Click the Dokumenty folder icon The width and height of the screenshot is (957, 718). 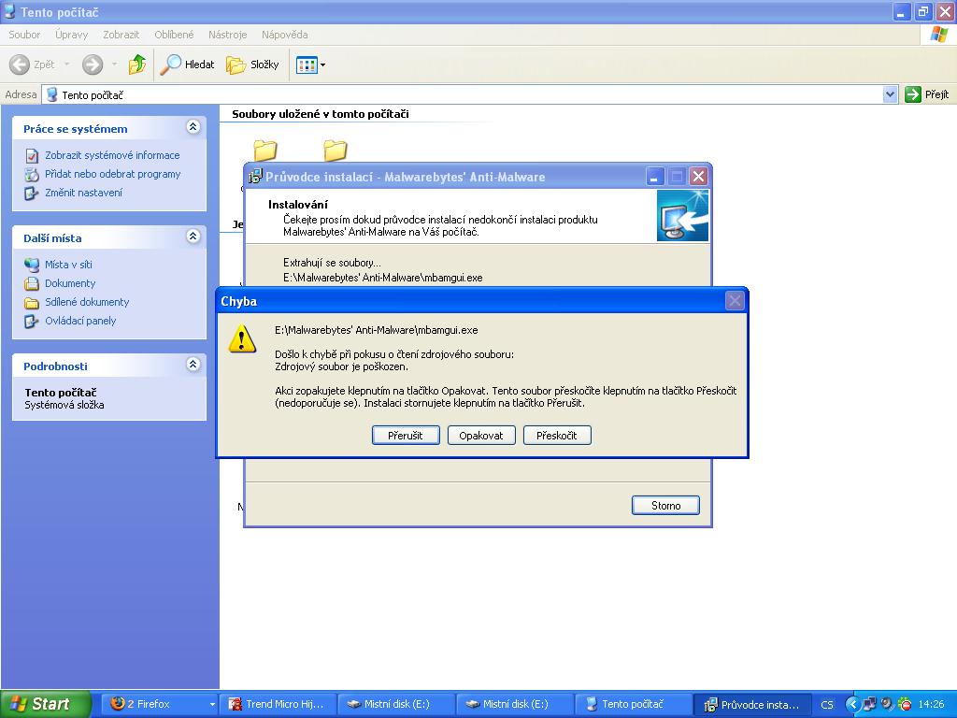click(32, 284)
